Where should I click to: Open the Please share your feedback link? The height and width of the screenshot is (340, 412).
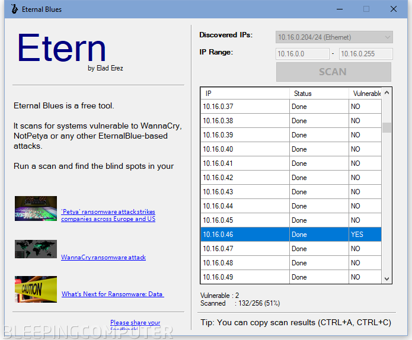pyautogui.click(x=135, y=325)
